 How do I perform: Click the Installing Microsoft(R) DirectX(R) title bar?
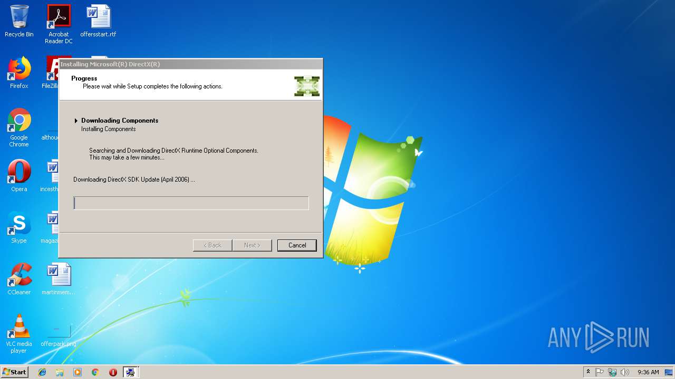(x=191, y=64)
